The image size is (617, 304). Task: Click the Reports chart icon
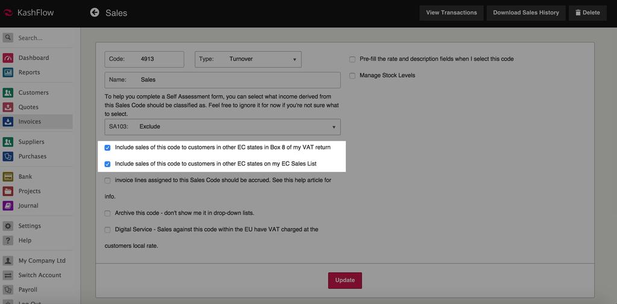coord(8,72)
